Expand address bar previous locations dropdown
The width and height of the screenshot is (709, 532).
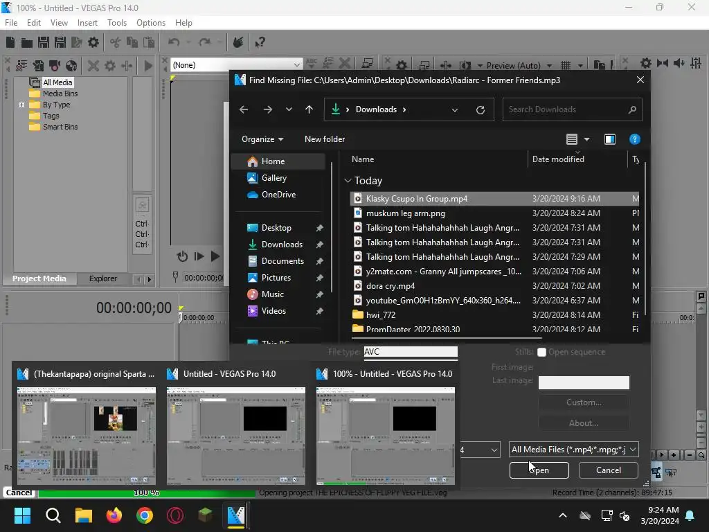pos(455,110)
